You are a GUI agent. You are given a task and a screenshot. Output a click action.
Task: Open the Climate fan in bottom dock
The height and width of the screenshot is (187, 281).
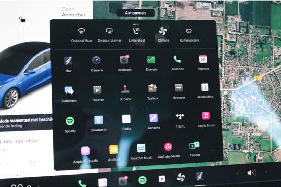point(181,177)
